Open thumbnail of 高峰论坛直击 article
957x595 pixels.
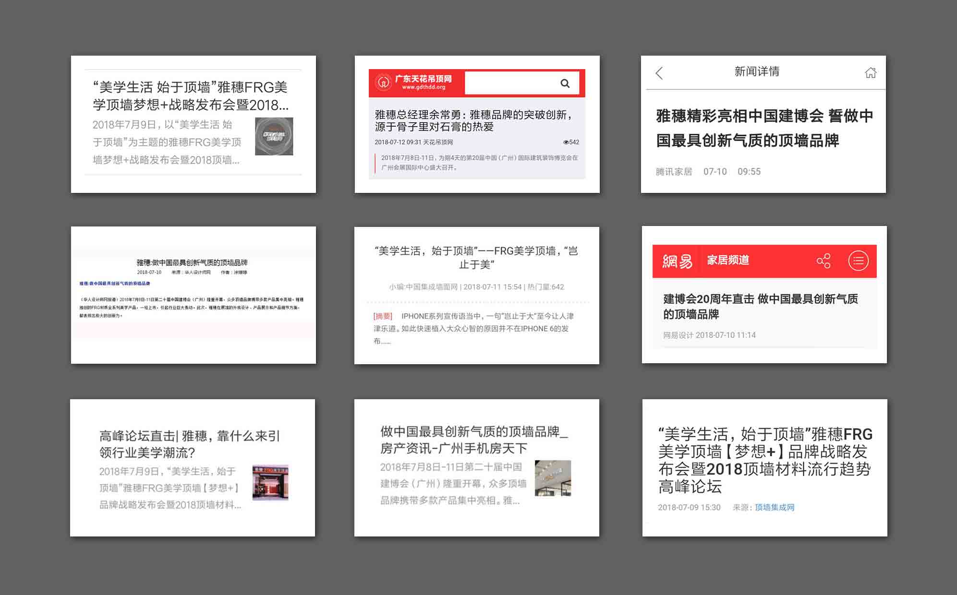(x=270, y=482)
